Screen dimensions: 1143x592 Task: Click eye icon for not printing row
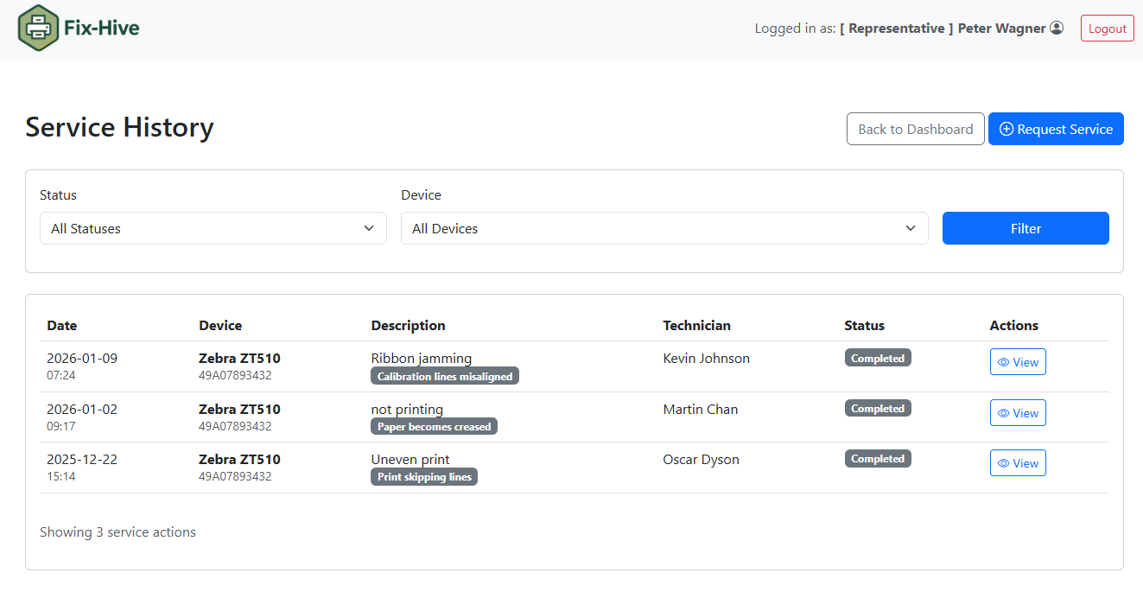pyautogui.click(x=1003, y=413)
